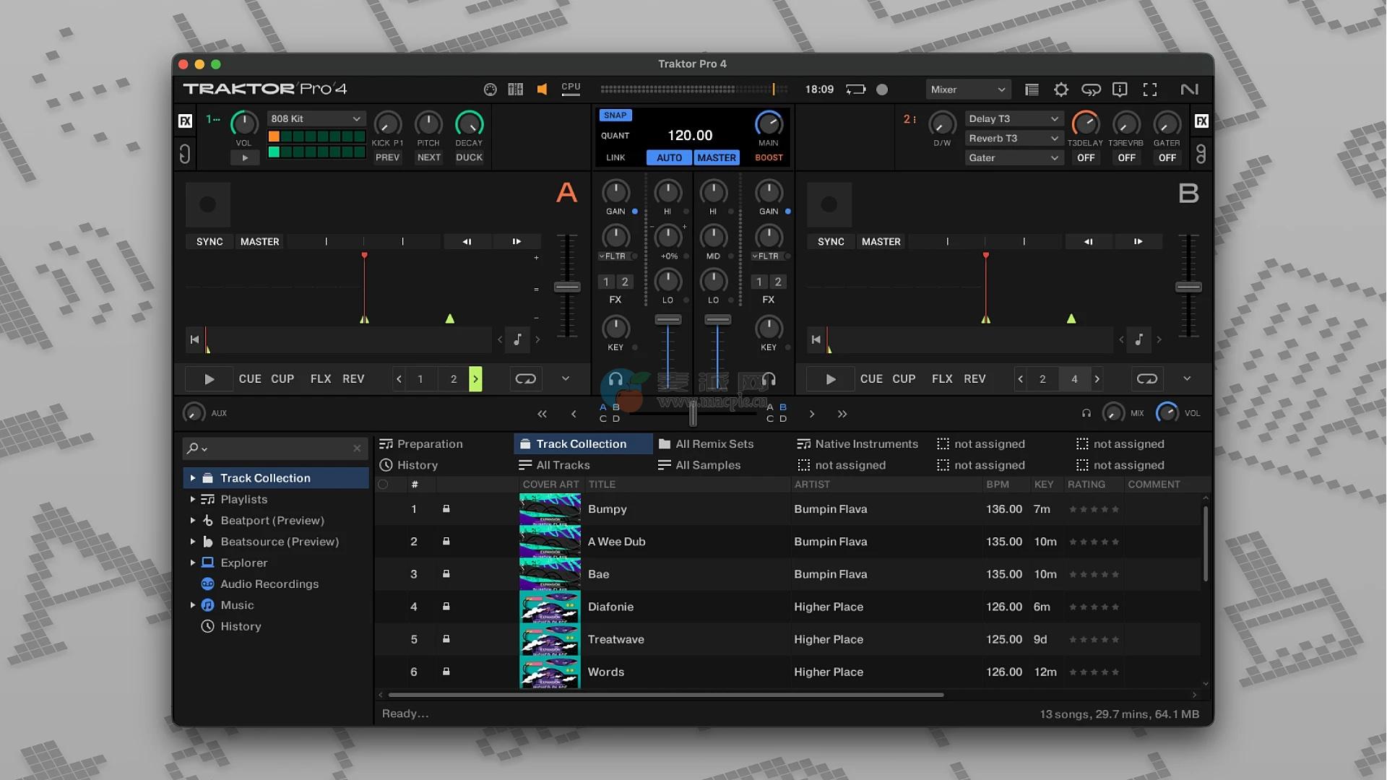
Task: Toggle SNAP mode in master panel
Action: coord(615,116)
